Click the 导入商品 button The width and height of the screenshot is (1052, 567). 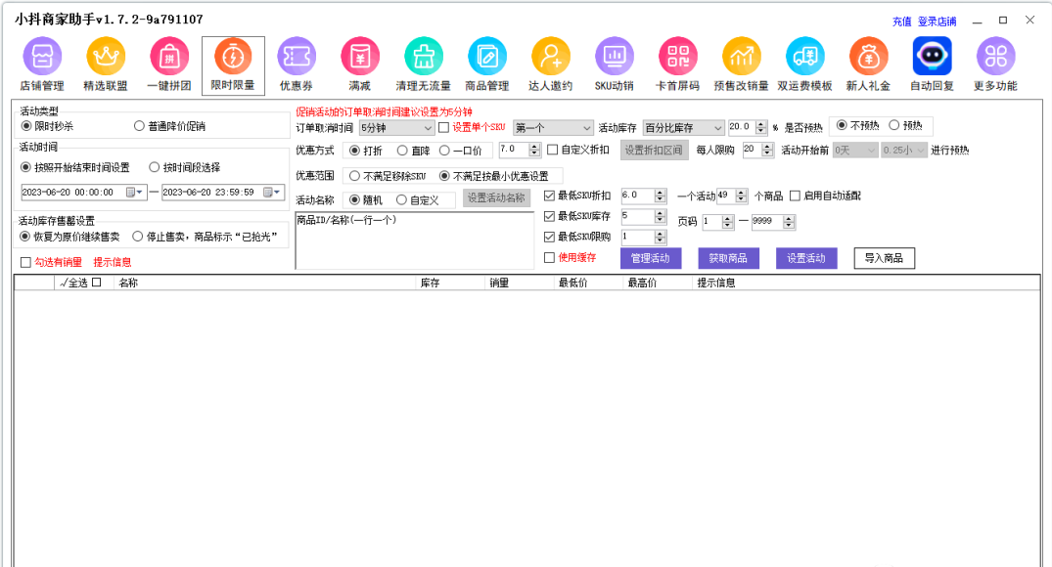884,259
